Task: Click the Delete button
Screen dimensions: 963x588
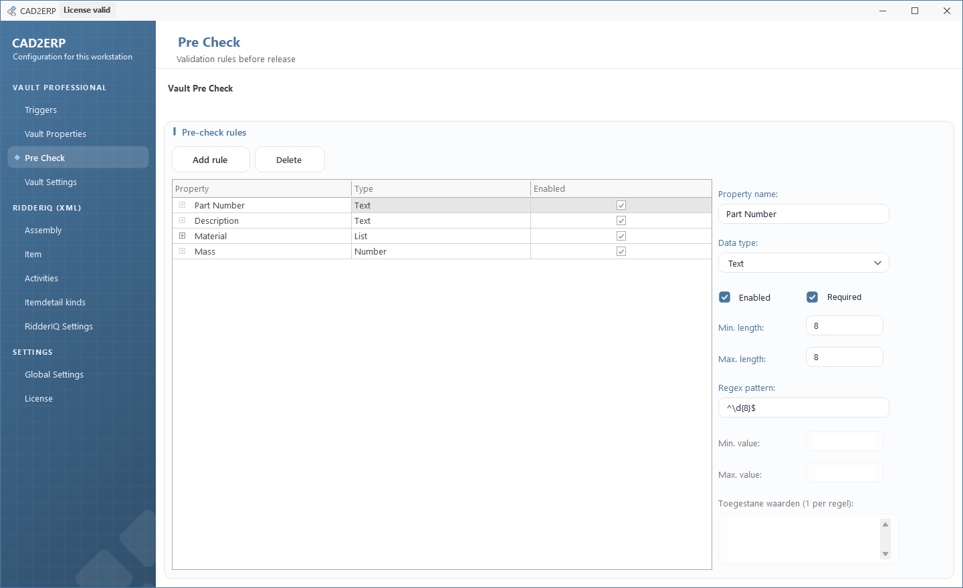Action: click(x=290, y=160)
